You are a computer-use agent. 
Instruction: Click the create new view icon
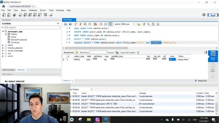pos(30,15)
